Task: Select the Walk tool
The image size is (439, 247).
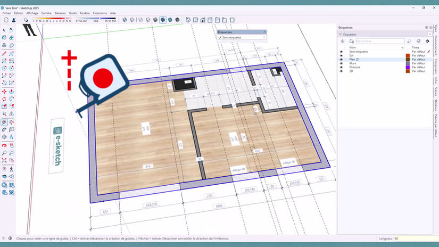Action: pos(12,169)
